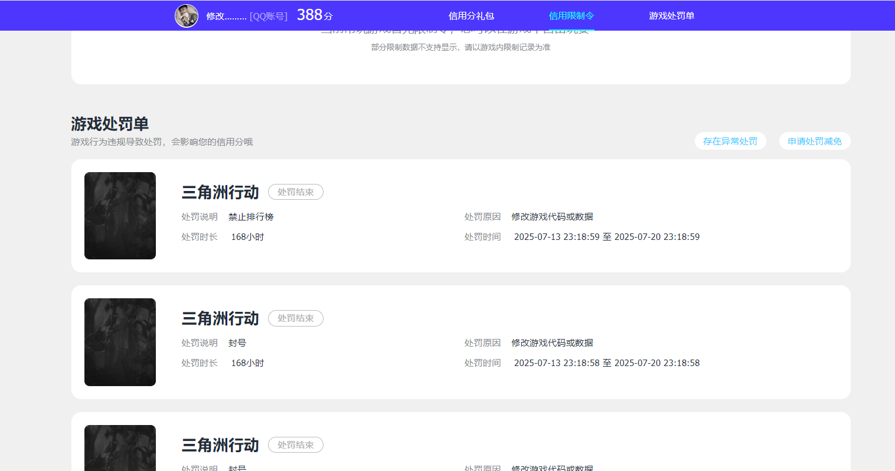Click the 禁止排行榜 penalty description text
This screenshot has width=895, height=471.
[x=251, y=216]
